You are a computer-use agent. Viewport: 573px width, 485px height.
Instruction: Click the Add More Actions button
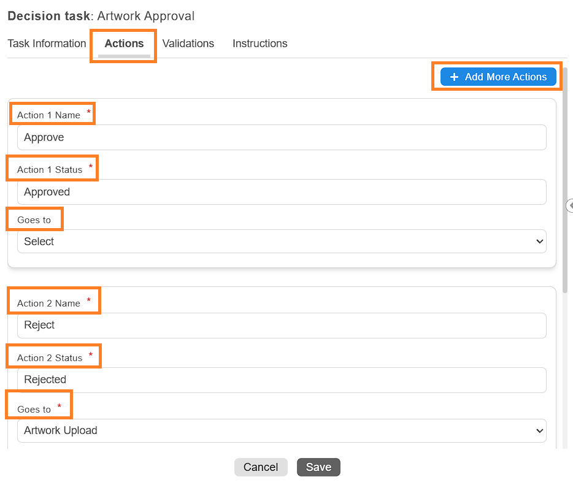coord(498,77)
